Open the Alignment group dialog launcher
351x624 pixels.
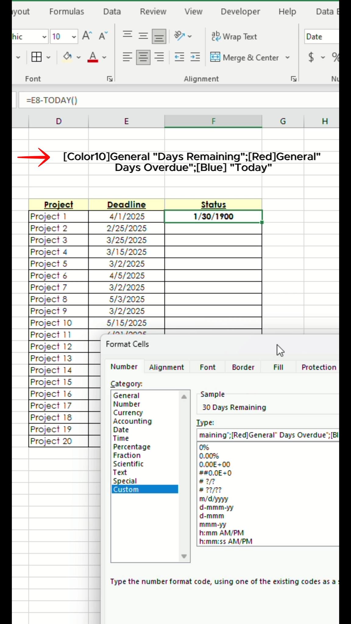click(294, 79)
